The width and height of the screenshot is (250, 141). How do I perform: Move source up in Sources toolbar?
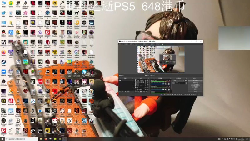(x=144, y=92)
